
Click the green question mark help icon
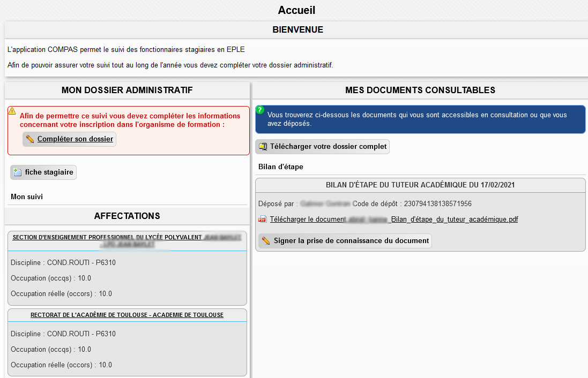(260, 110)
